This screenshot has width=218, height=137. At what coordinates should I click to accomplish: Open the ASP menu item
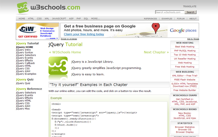click(x=71, y=19)
